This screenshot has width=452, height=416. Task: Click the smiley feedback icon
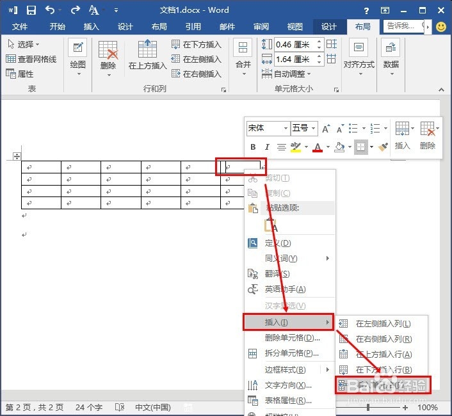(x=441, y=27)
